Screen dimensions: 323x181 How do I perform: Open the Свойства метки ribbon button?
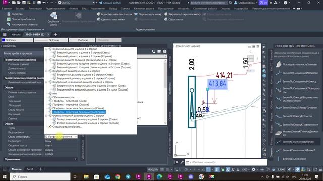[x=53, y=19]
